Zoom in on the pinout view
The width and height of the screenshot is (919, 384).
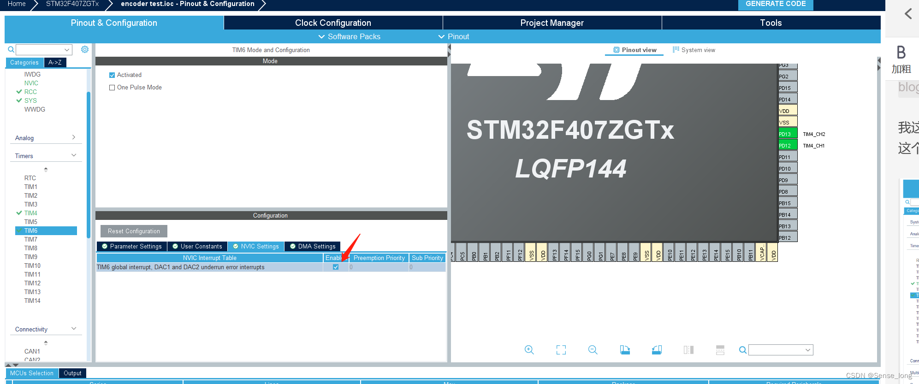[529, 350]
